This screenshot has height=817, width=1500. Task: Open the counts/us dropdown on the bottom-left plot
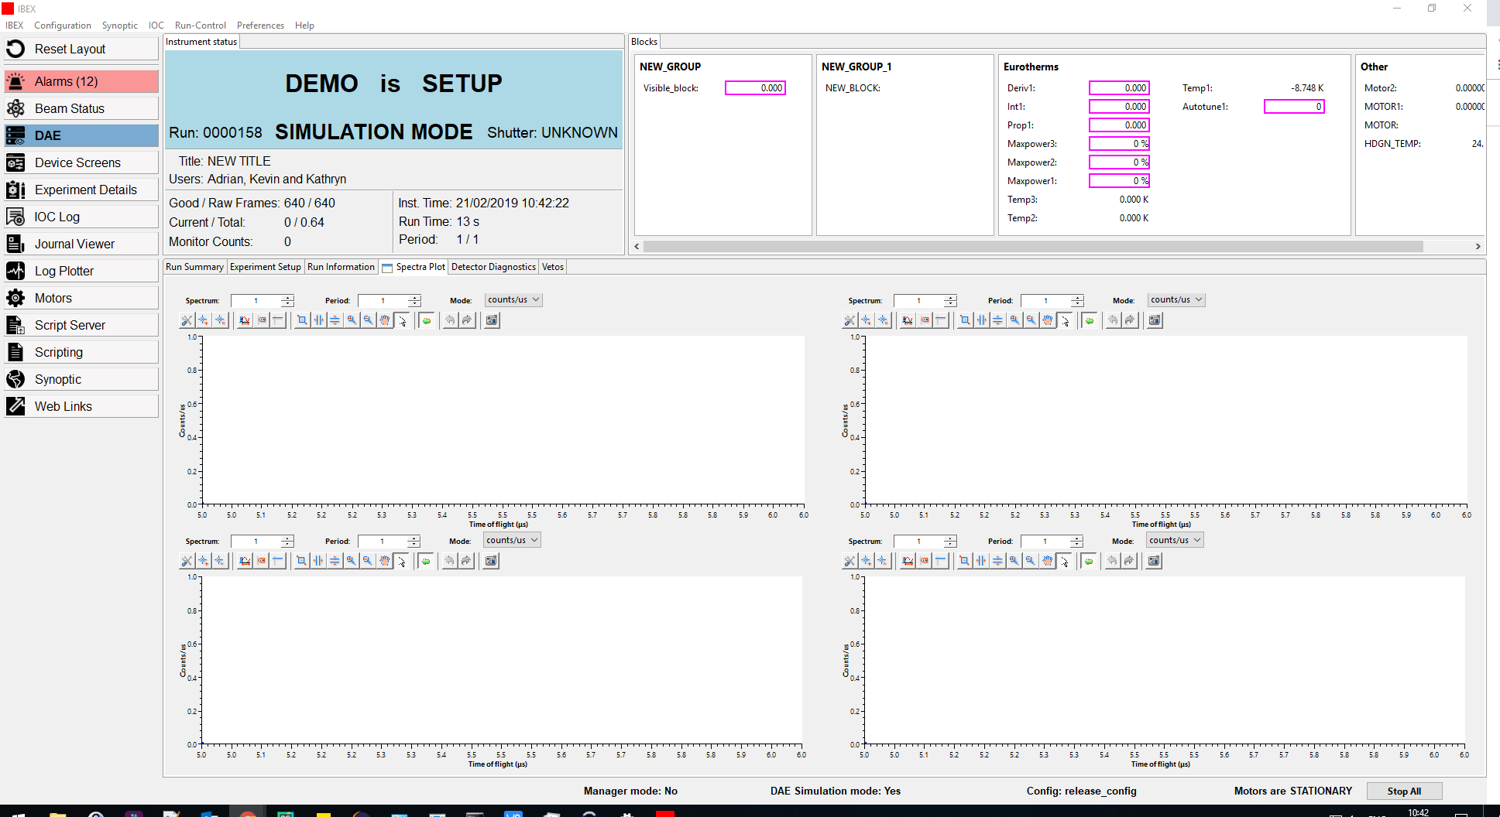pos(511,539)
